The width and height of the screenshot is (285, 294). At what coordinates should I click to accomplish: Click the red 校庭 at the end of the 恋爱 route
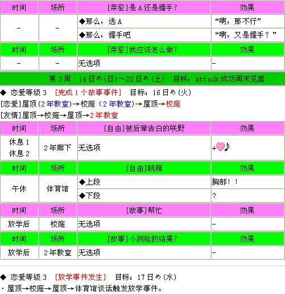173,104
